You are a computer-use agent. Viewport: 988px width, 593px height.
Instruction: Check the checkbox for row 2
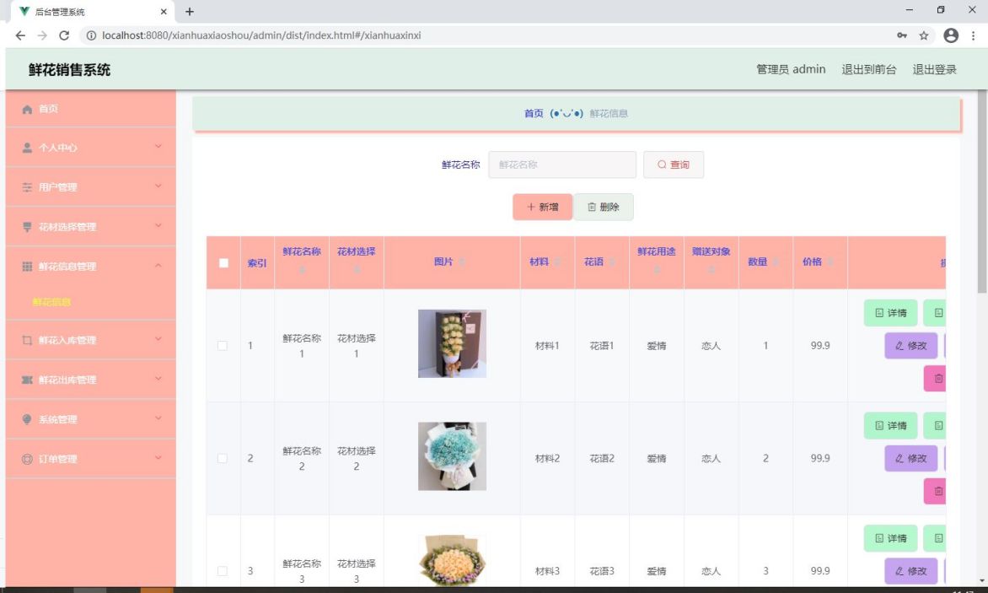click(223, 458)
